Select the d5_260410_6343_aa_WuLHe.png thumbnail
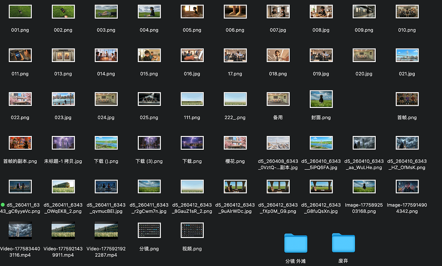Screen dimensions: 442x266 click(364, 143)
